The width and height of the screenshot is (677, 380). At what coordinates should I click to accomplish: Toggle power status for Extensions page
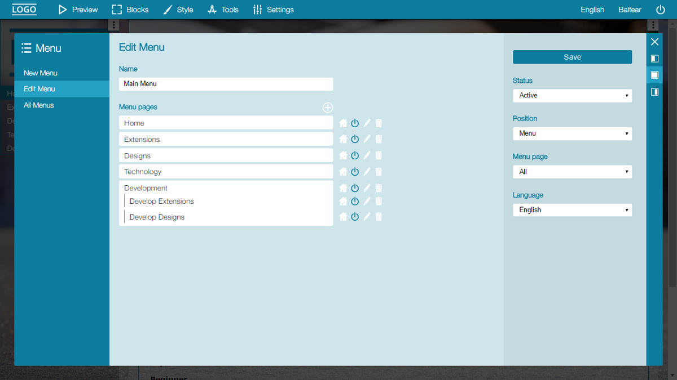click(x=355, y=139)
